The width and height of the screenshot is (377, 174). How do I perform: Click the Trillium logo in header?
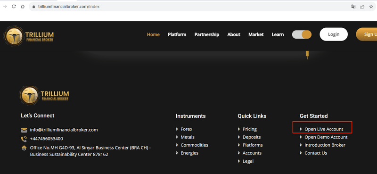(29, 36)
